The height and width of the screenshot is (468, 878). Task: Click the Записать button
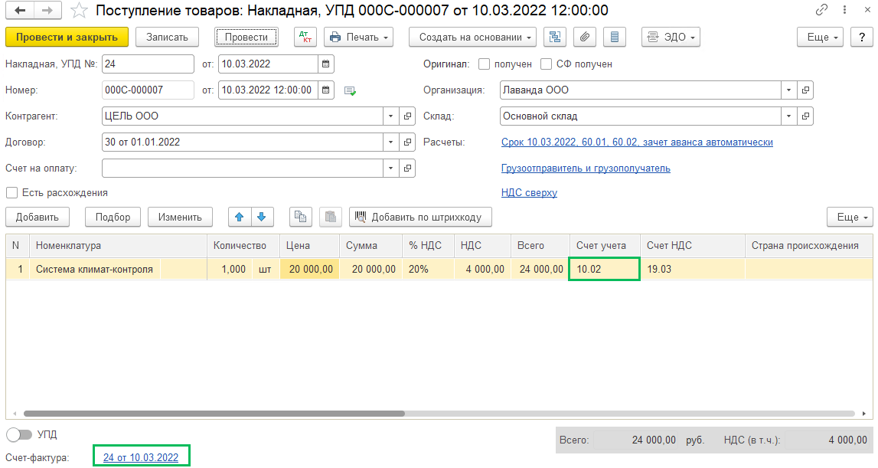coord(167,37)
